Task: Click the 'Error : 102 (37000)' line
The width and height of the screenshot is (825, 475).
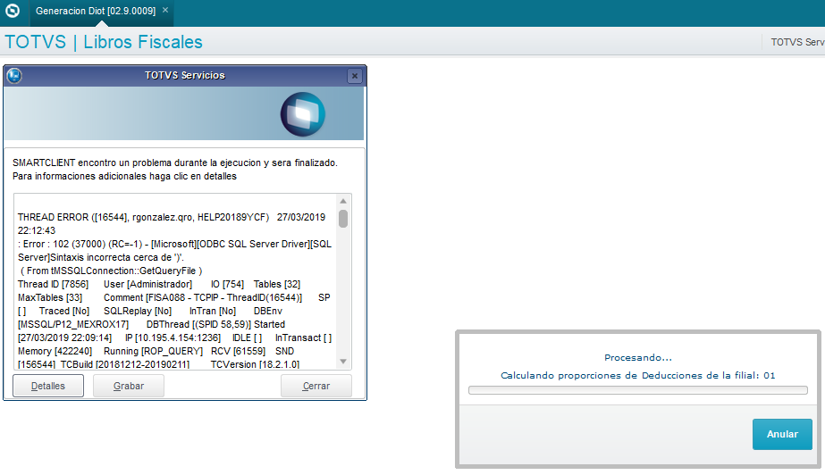Action: pyautogui.click(x=174, y=244)
